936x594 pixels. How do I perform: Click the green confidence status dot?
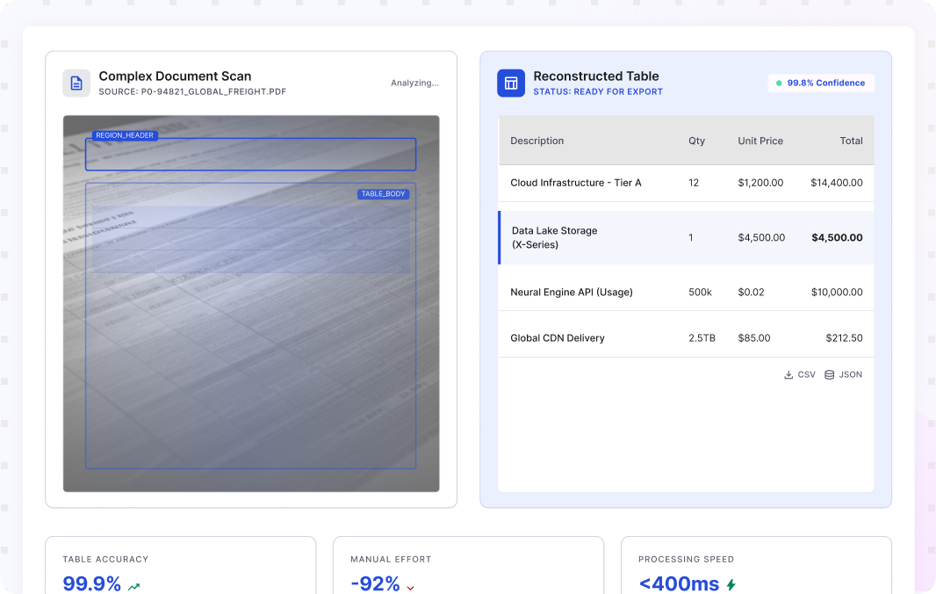(779, 83)
